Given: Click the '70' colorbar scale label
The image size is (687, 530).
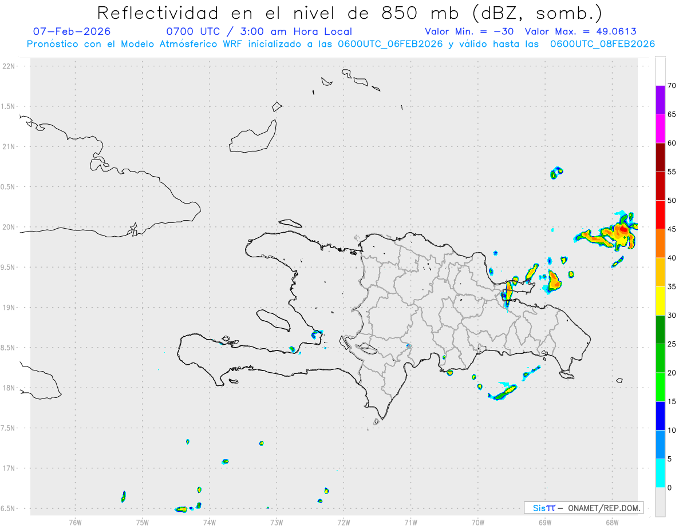Looking at the screenshot, I should click(672, 86).
